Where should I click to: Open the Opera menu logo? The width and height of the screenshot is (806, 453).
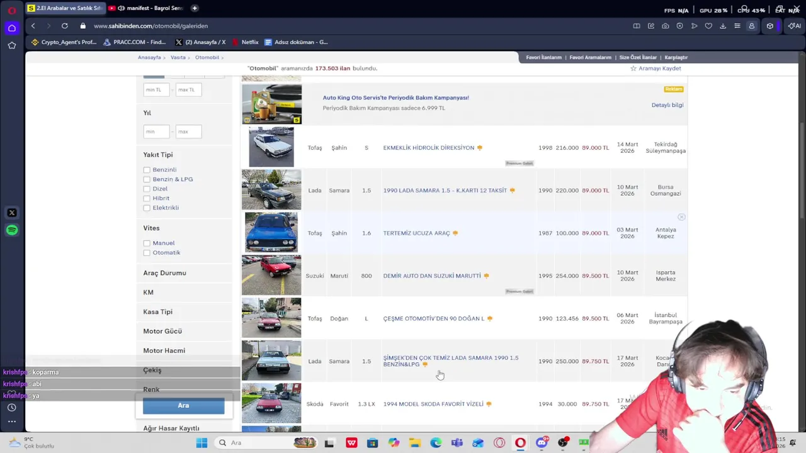coord(11,10)
